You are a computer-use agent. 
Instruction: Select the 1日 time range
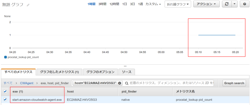click(124, 4)
